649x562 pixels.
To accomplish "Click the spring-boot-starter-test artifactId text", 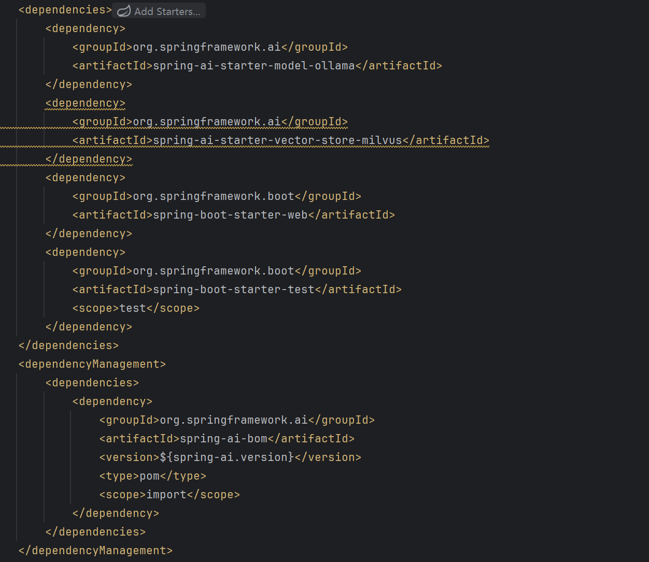I will coord(234,290).
